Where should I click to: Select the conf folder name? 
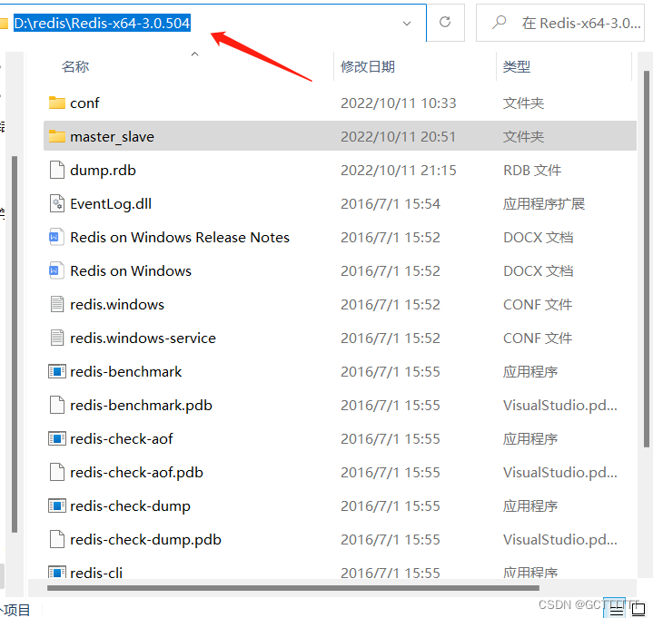84,103
